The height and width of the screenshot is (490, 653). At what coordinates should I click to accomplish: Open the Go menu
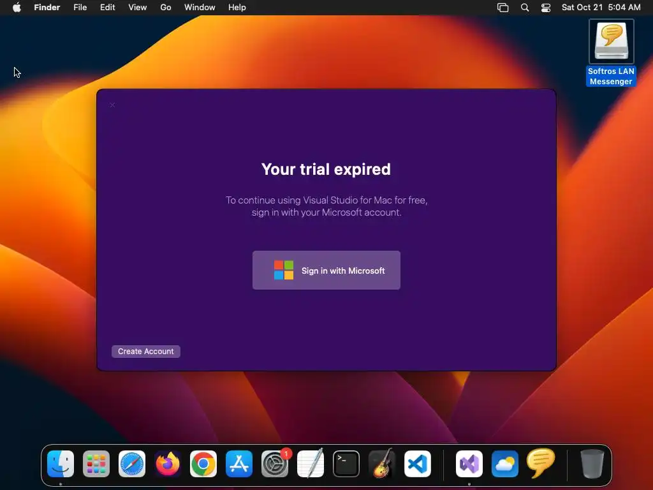[x=166, y=7]
